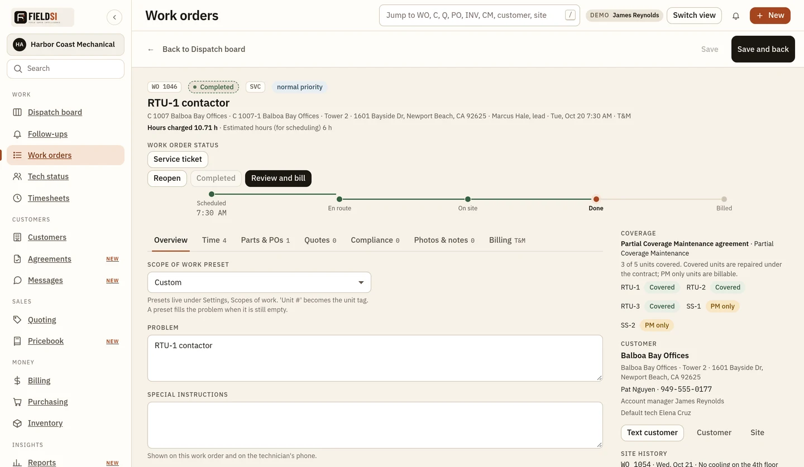Image resolution: width=804 pixels, height=467 pixels.
Task: Click the Done progress dot
Action: click(x=596, y=199)
